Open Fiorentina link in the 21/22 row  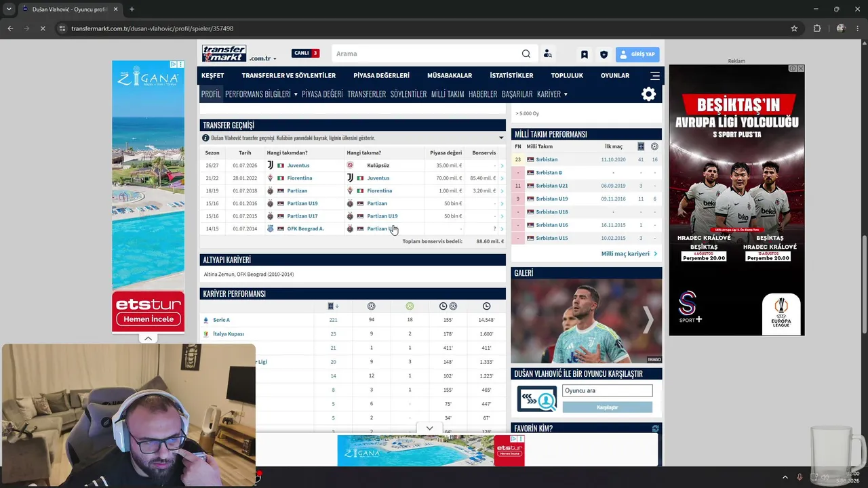(299, 178)
